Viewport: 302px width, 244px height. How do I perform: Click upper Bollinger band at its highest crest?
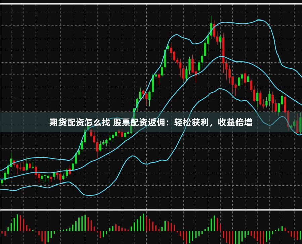click(259, 20)
